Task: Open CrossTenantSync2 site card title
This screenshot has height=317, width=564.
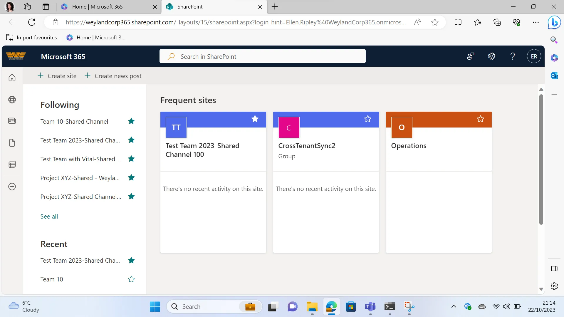Action: coord(307,146)
